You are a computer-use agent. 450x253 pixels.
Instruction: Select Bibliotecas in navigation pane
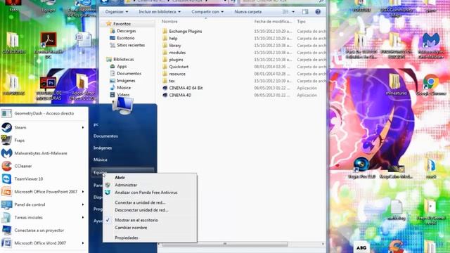124,59
